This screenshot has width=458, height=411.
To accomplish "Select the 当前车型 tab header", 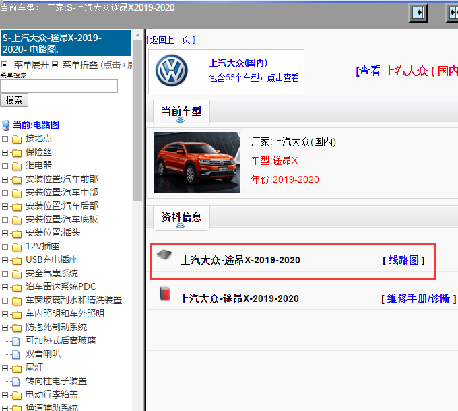I will [x=181, y=113].
